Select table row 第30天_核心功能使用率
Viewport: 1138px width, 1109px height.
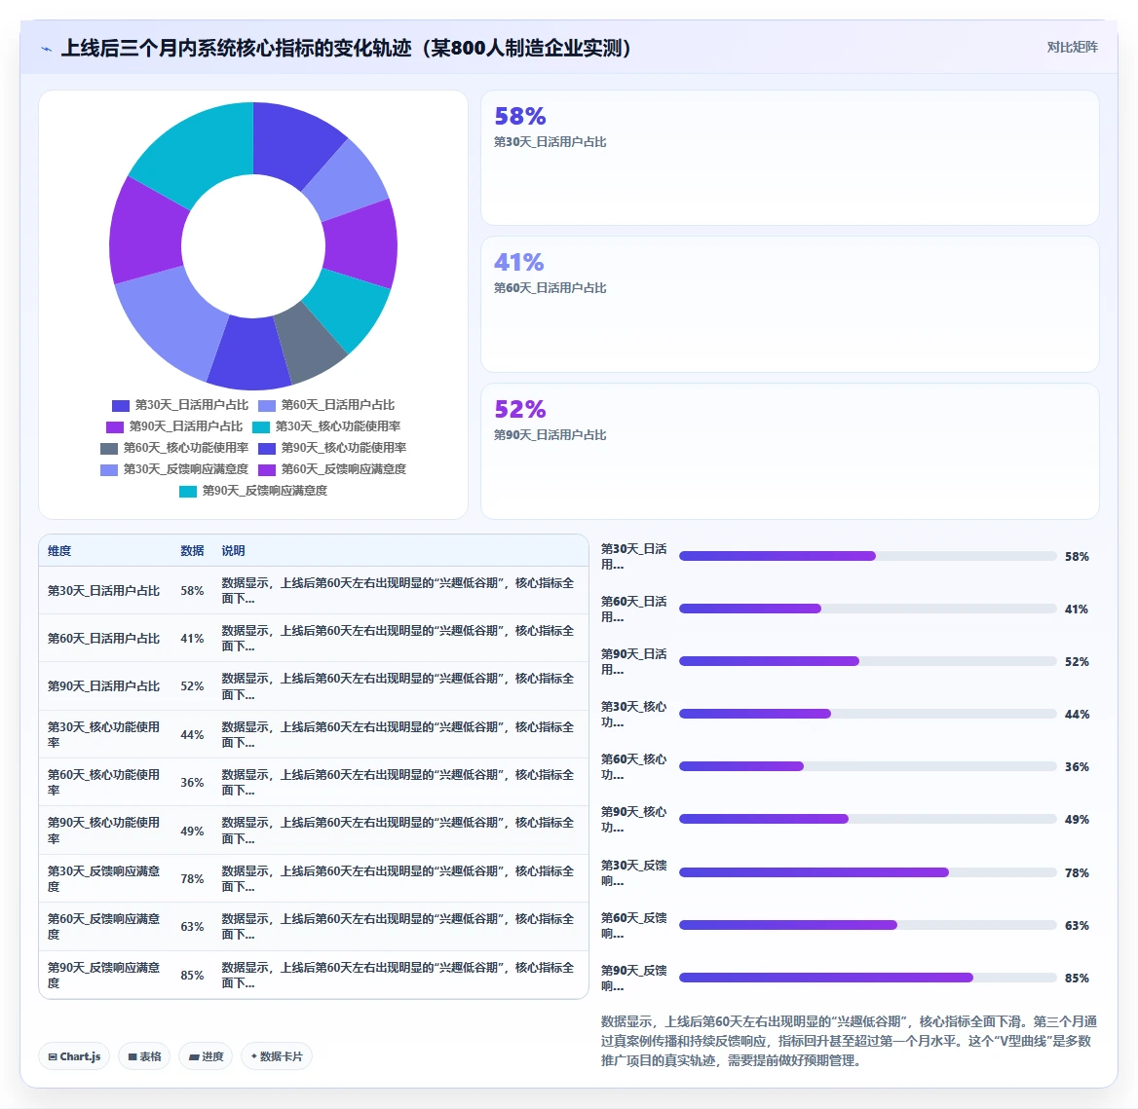coord(314,734)
